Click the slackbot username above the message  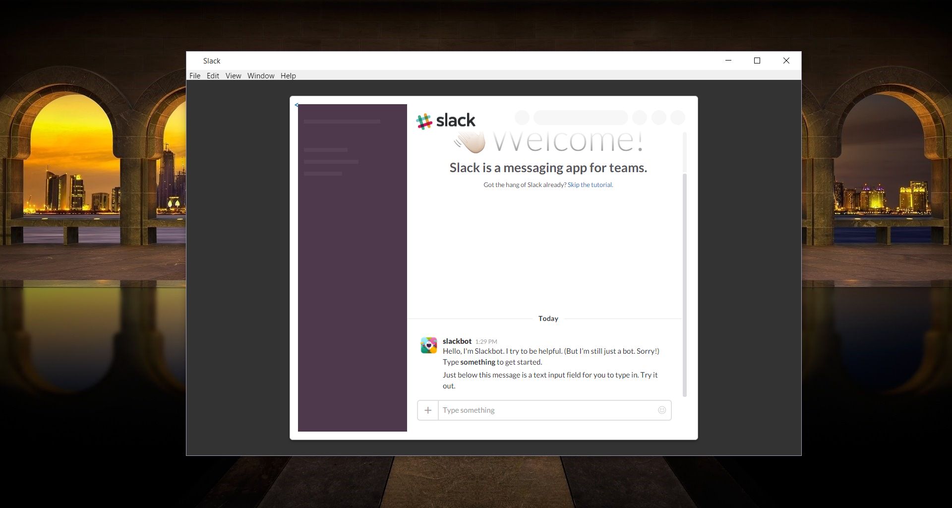click(x=456, y=341)
